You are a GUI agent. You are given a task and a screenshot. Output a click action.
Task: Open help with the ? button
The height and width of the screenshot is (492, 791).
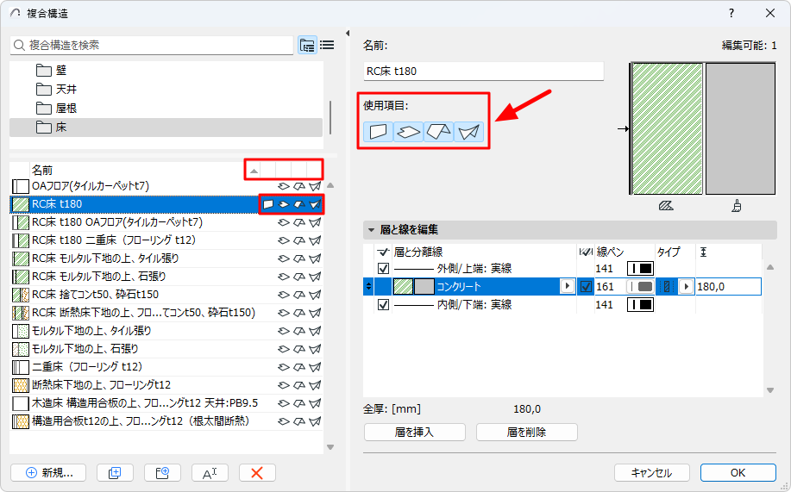pyautogui.click(x=731, y=14)
